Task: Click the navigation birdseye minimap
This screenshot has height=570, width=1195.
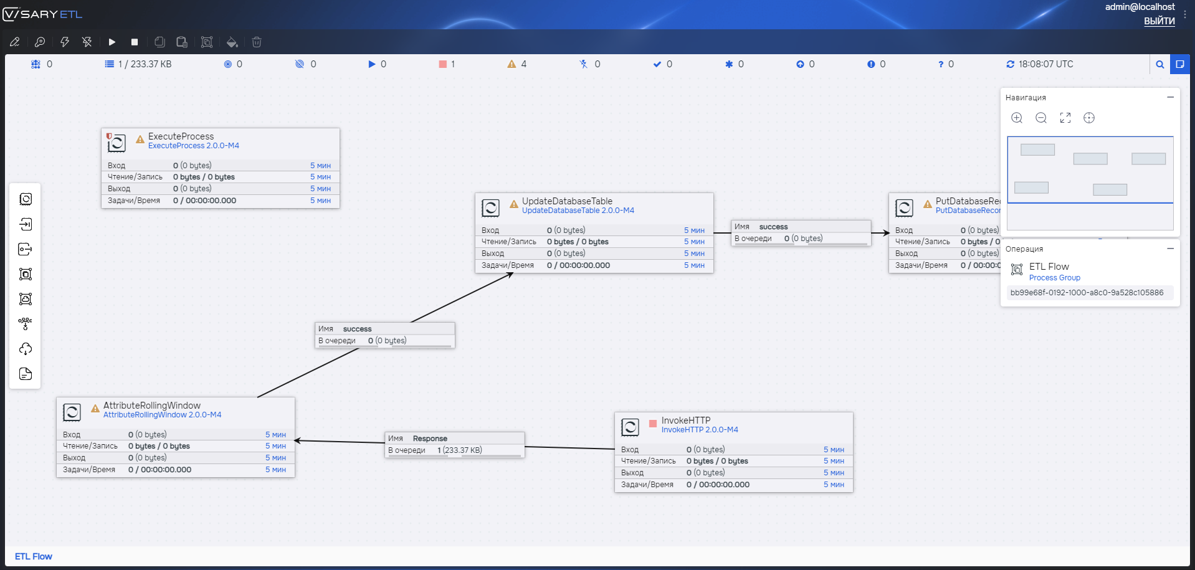Action: tap(1090, 183)
